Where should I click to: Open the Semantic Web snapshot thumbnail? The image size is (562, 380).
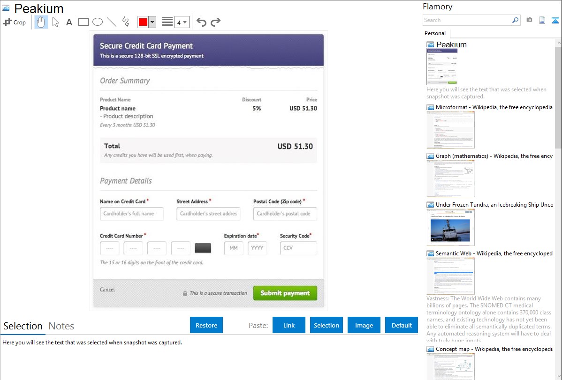450,276
